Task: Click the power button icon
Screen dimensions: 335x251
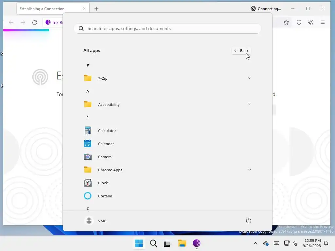Action: (x=249, y=221)
